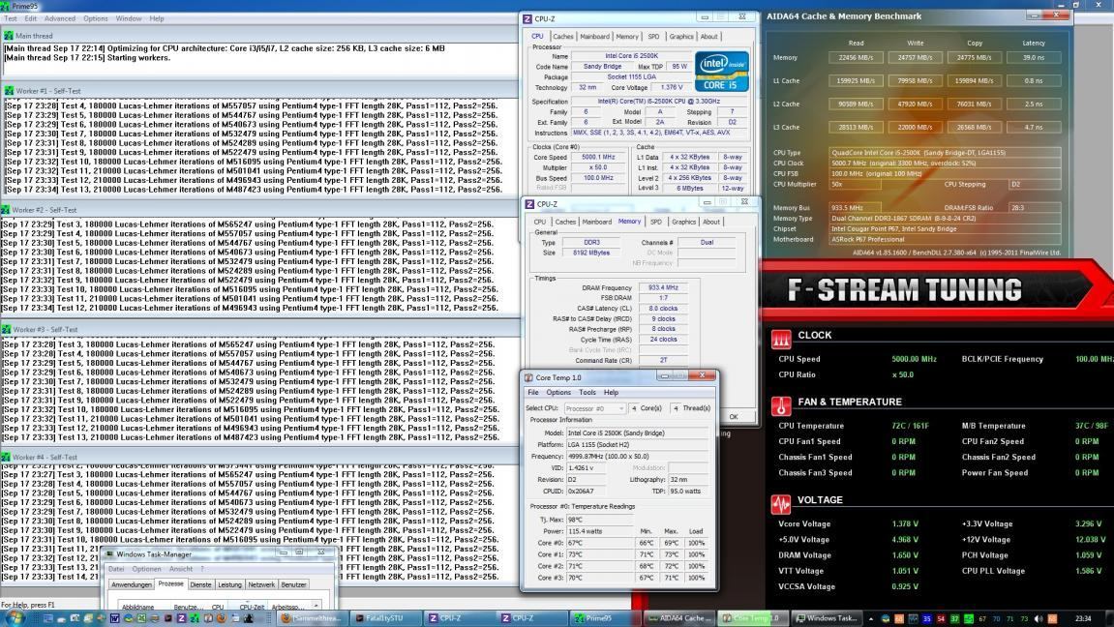Screen dimensions: 1114x627
Task: Open the Tools menu in Core Temp
Action: (587, 393)
